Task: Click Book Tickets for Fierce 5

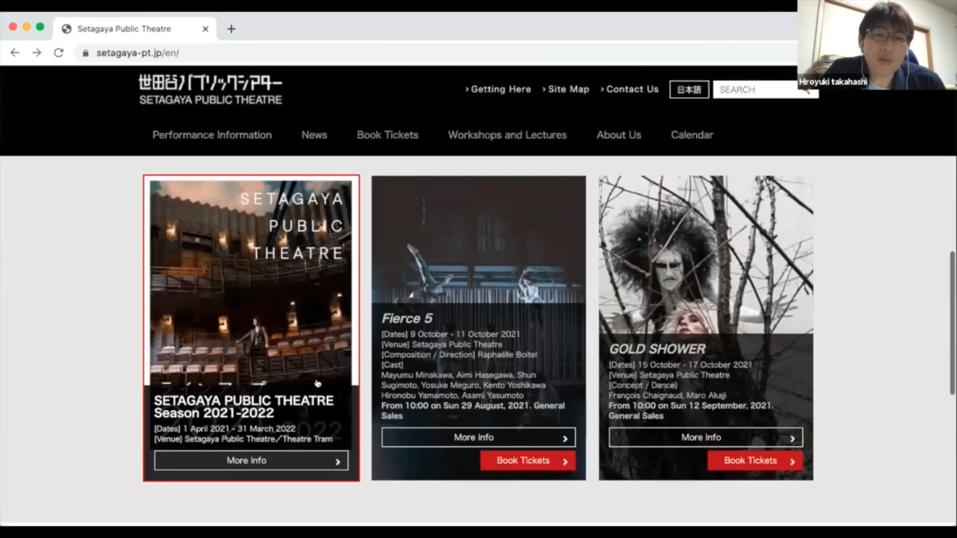Action: click(x=528, y=461)
